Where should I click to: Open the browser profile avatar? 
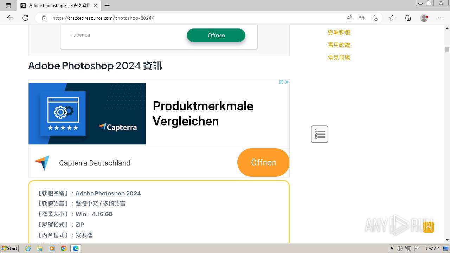pyautogui.click(x=424, y=18)
